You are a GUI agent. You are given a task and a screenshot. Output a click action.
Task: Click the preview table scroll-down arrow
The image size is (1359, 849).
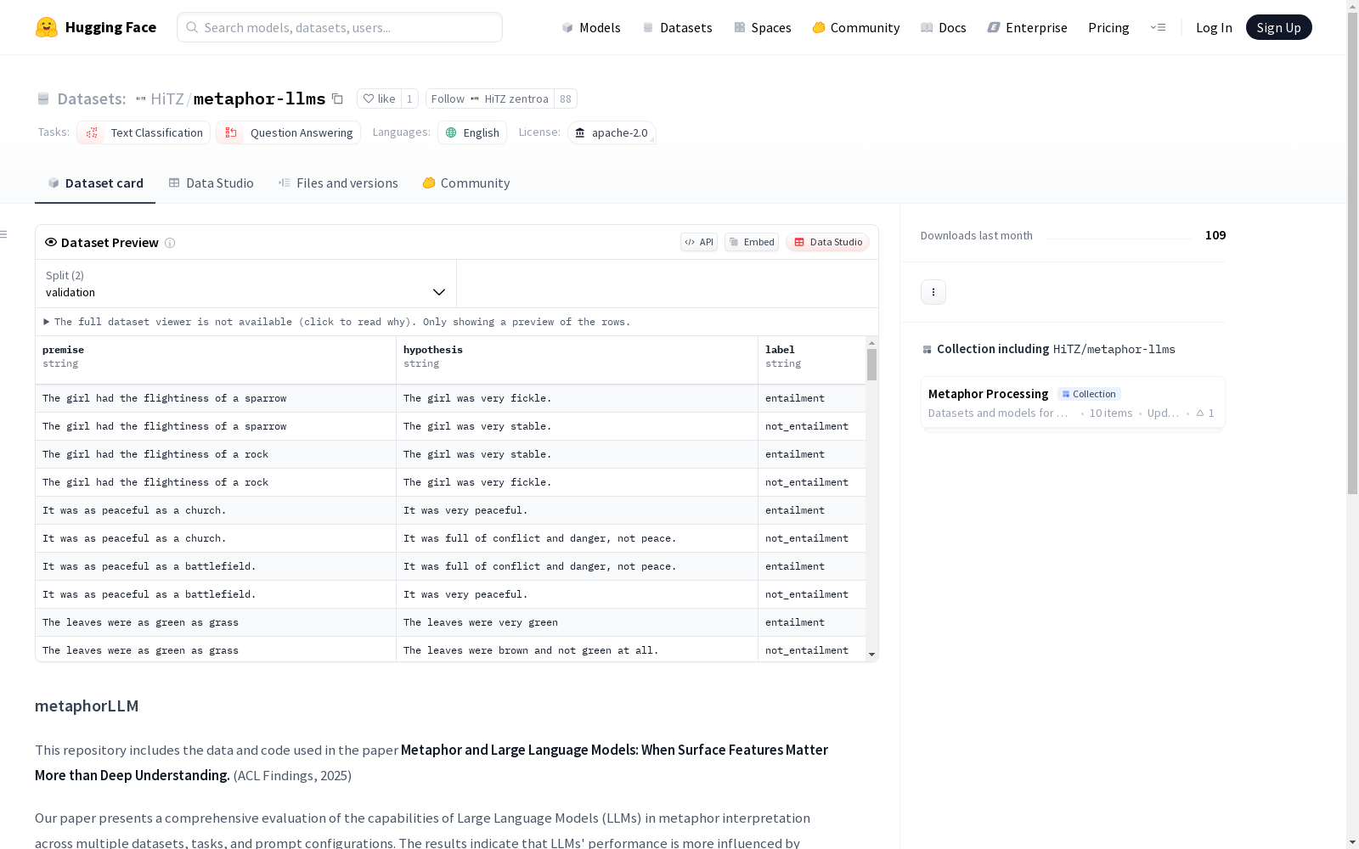point(871,655)
